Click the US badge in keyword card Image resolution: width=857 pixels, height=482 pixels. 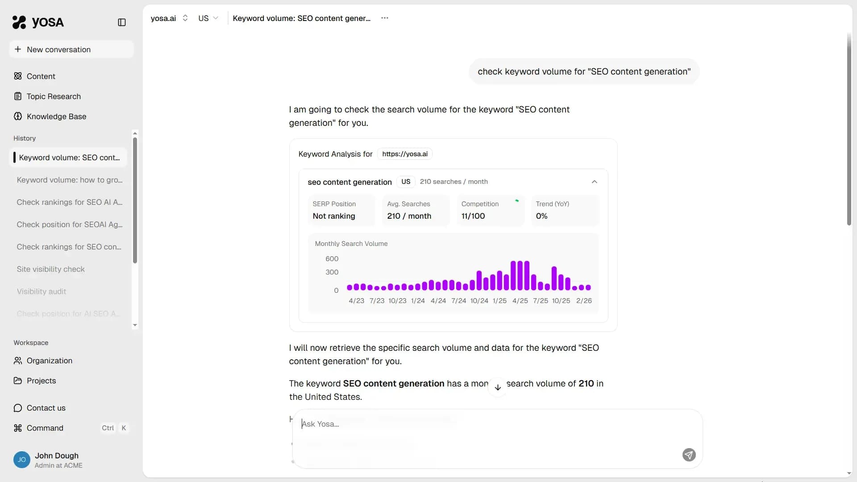(406, 182)
